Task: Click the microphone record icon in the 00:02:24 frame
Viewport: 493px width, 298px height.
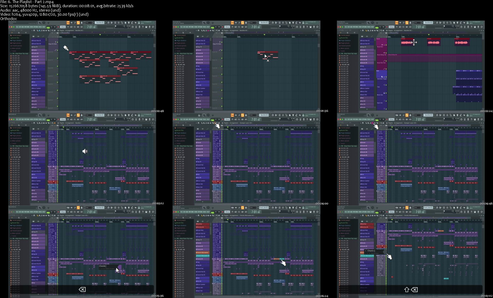Action: 468,27
